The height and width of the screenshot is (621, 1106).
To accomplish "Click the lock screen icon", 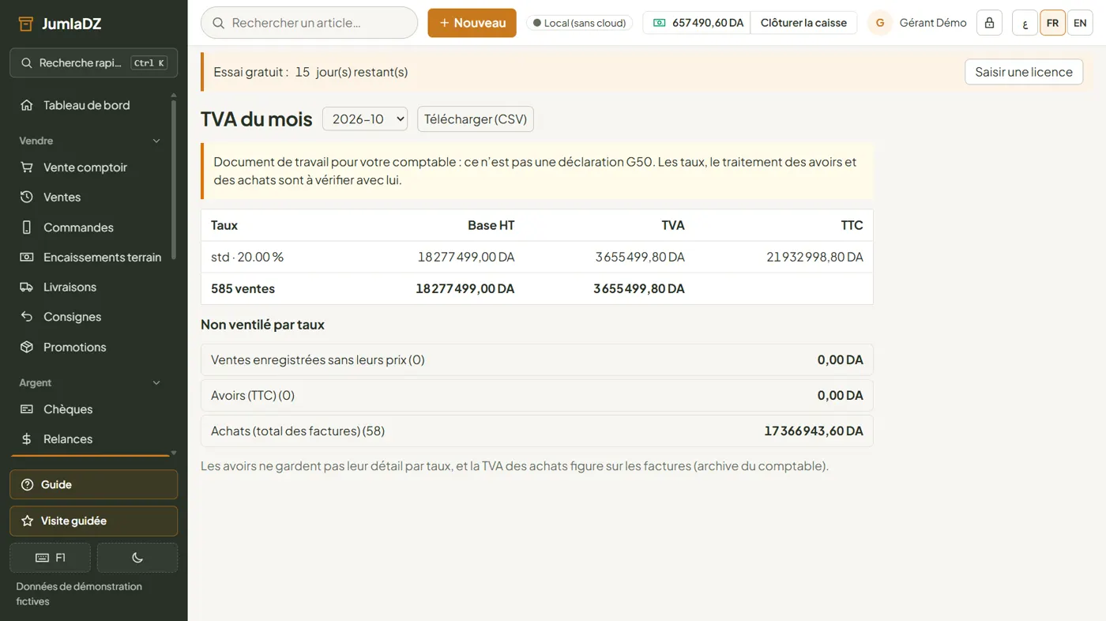I will 989,23.
